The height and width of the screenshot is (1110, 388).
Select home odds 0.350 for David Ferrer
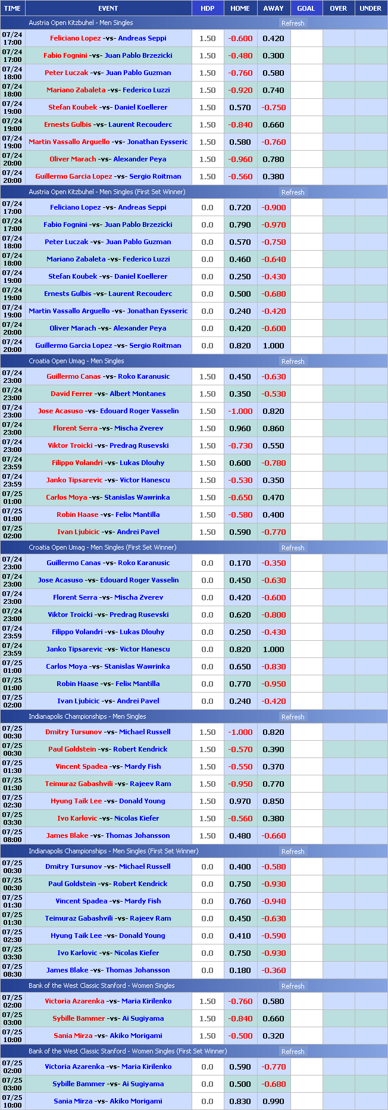click(x=240, y=394)
